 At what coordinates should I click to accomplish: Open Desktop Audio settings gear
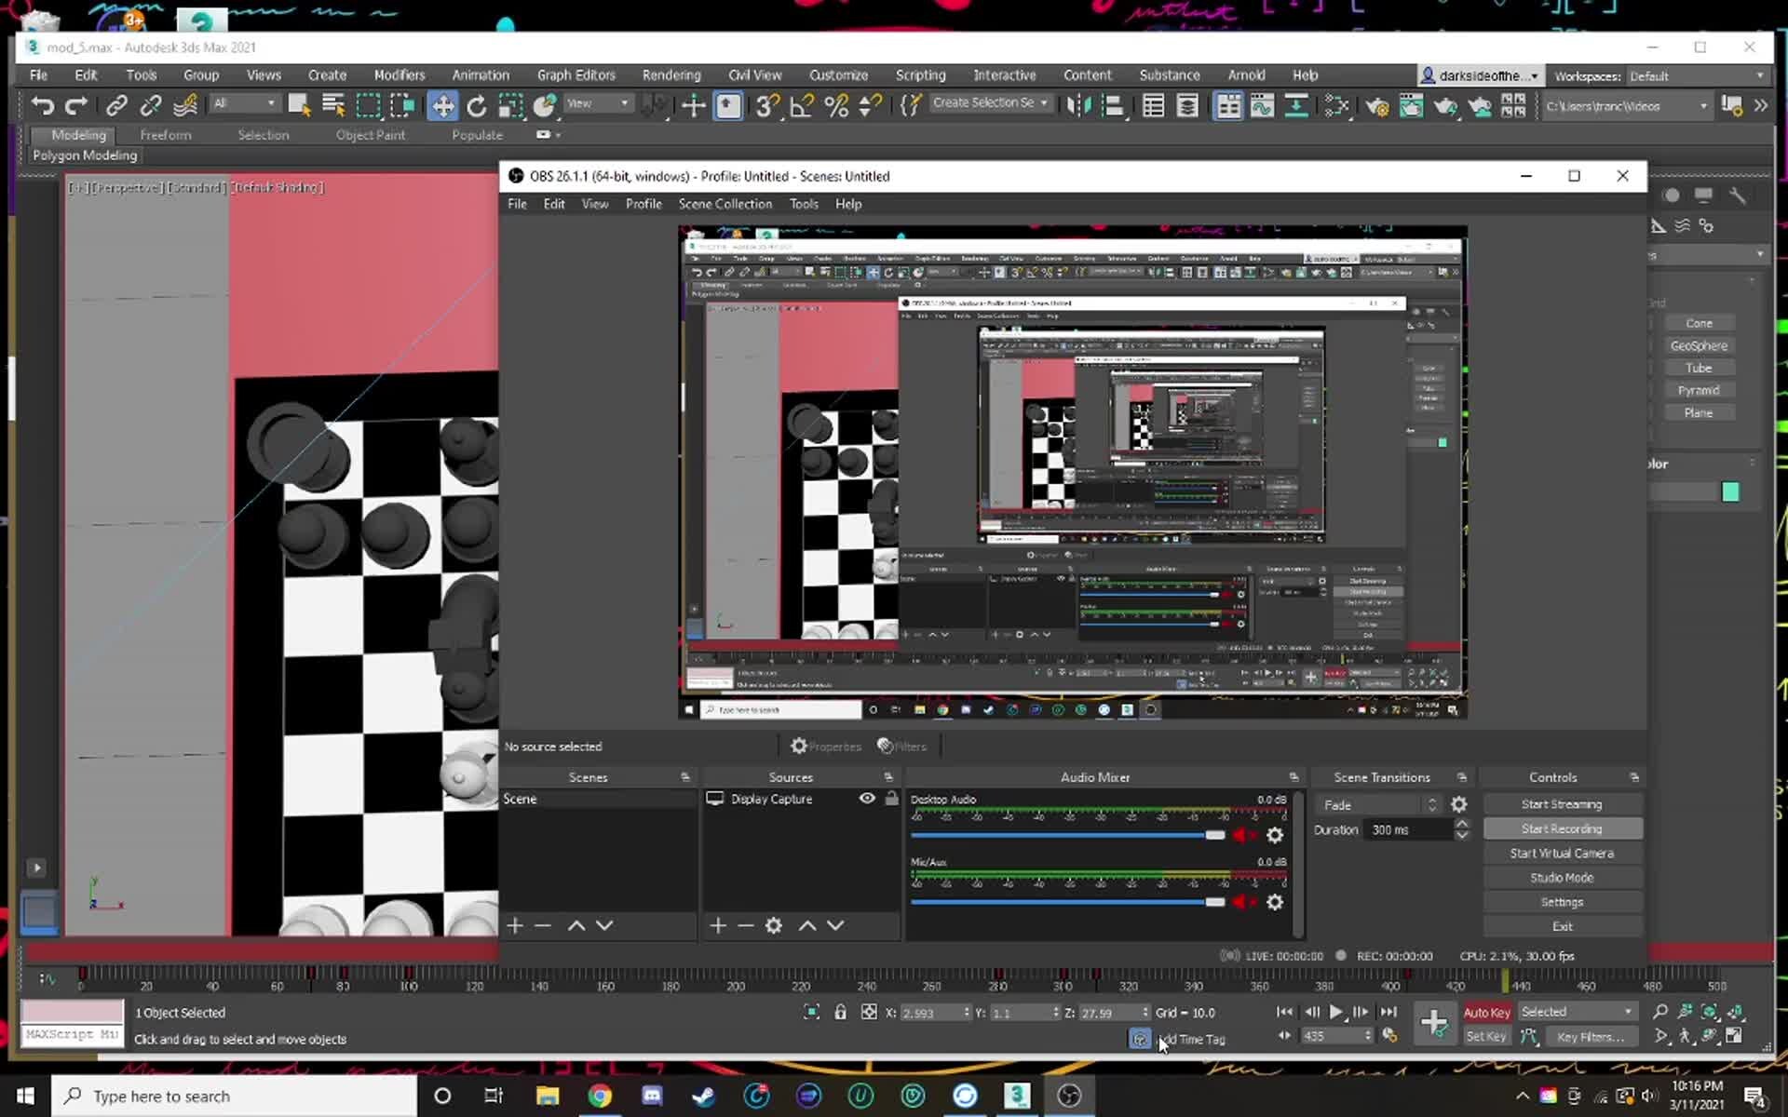1274,835
